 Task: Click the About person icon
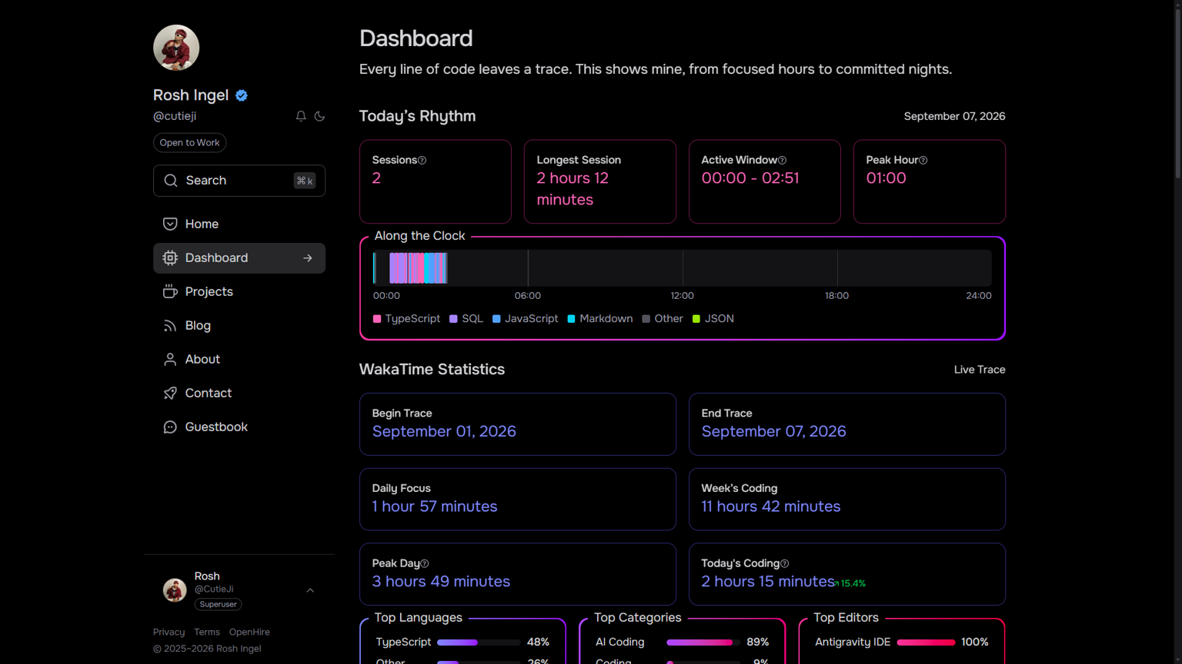pos(170,359)
